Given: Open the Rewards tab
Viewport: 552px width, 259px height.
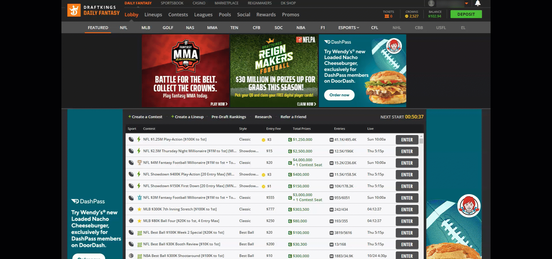Looking at the screenshot, I should click(266, 15).
